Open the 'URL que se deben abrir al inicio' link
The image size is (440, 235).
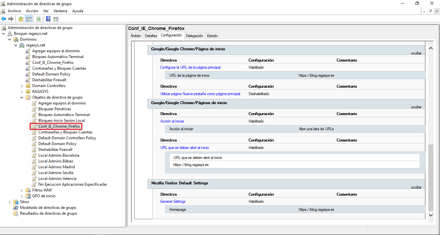click(185, 148)
